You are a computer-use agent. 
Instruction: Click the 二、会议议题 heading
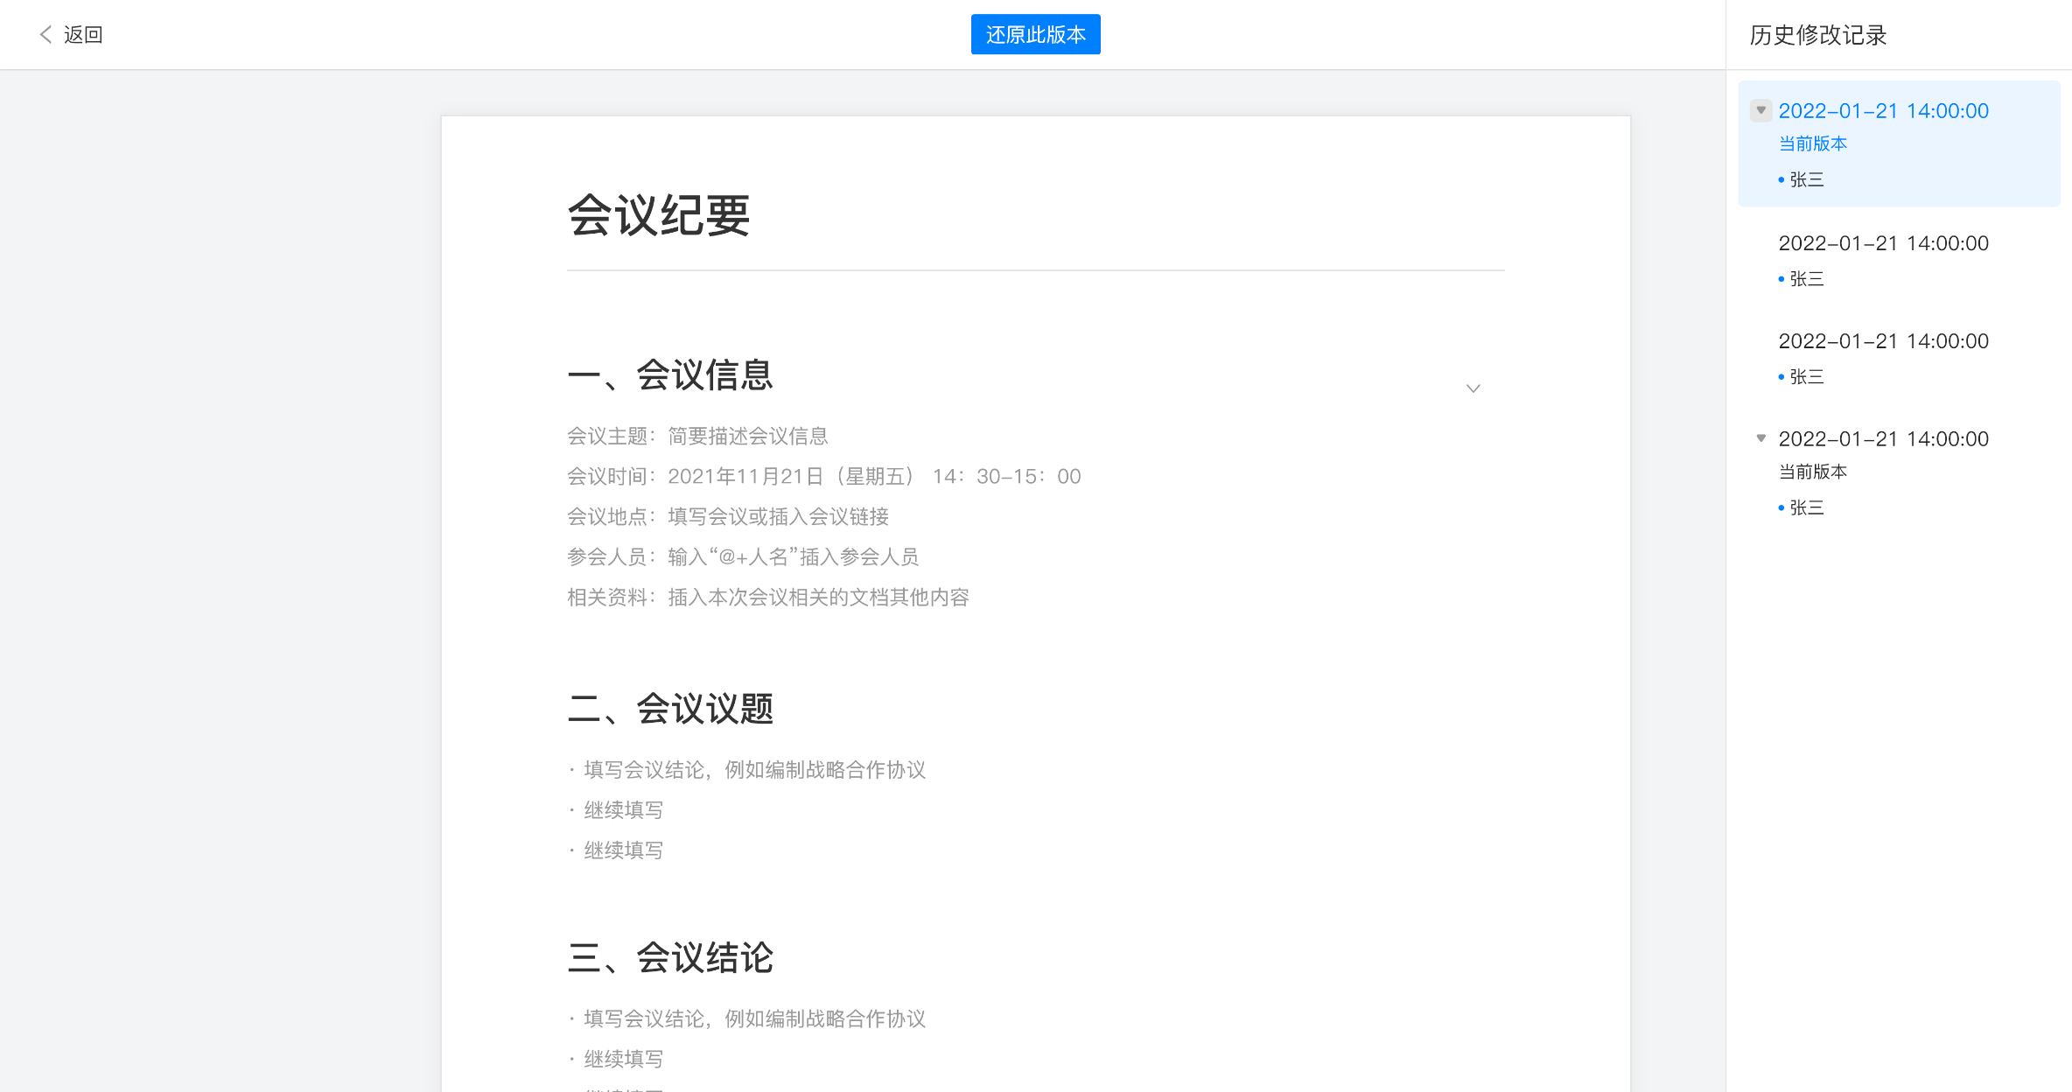670,709
